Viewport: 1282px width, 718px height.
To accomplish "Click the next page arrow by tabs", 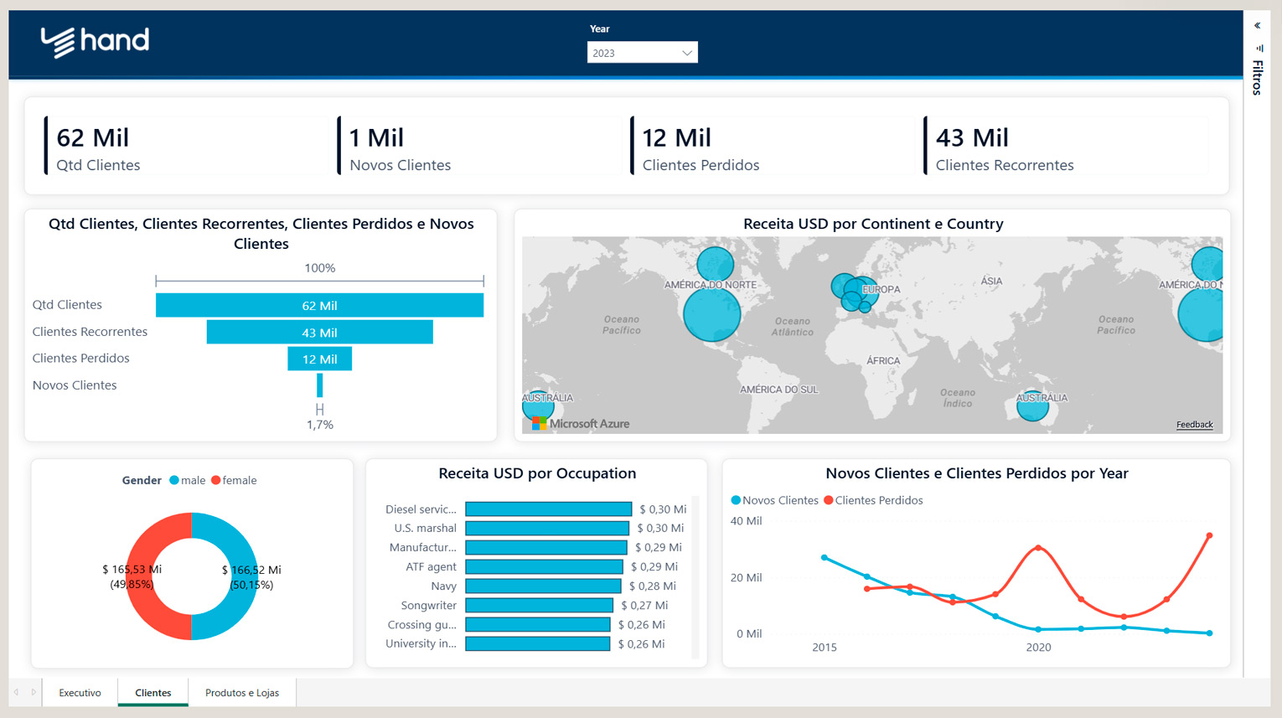I will (x=34, y=692).
